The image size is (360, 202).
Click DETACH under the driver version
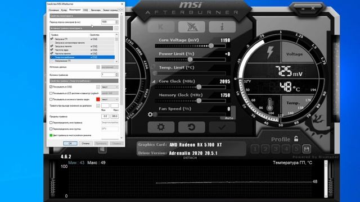[x=190, y=158]
